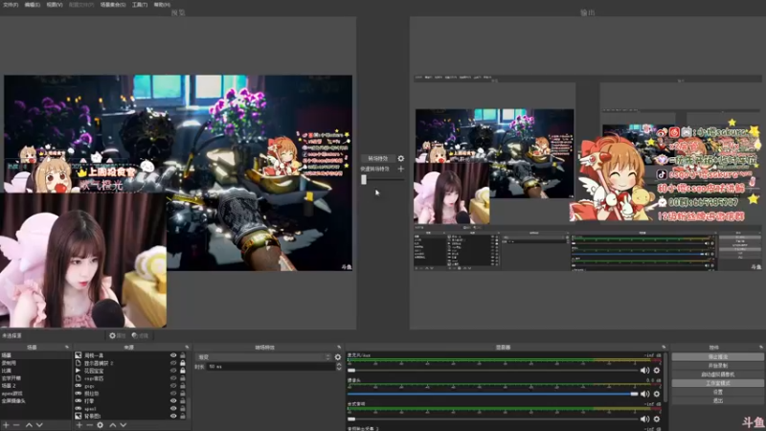
Task: Open 设置 button in controls
Action: [717, 392]
